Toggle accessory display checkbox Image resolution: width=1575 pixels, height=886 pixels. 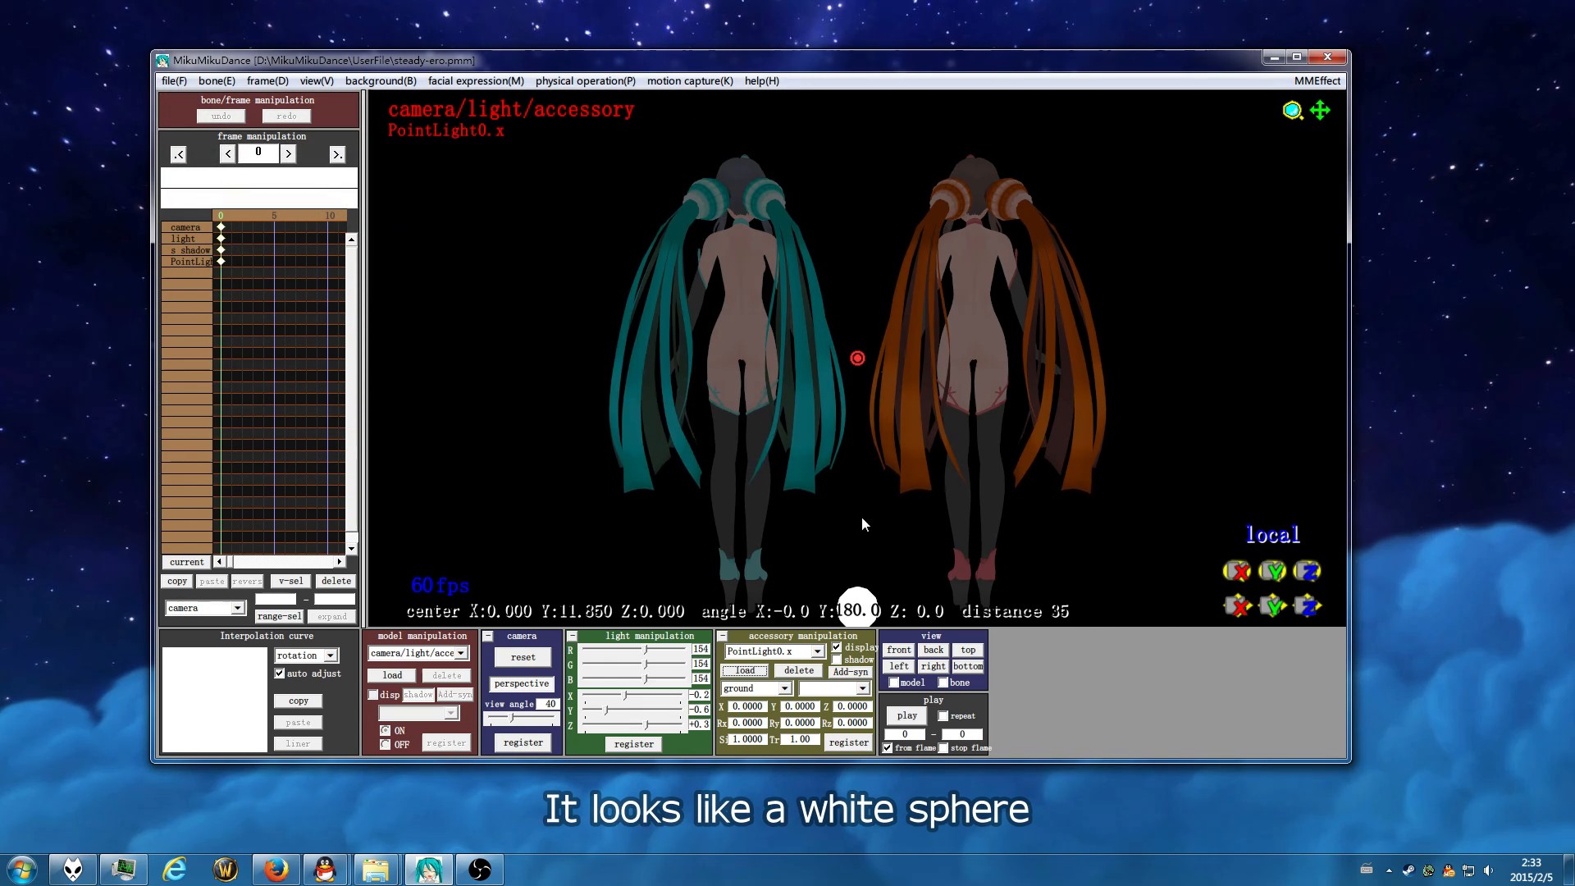tap(837, 647)
